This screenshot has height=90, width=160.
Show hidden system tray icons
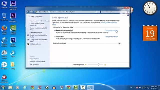(134, 88)
